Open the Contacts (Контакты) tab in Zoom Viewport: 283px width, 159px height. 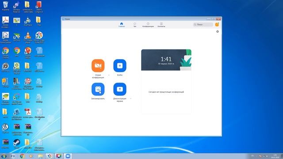click(161, 25)
